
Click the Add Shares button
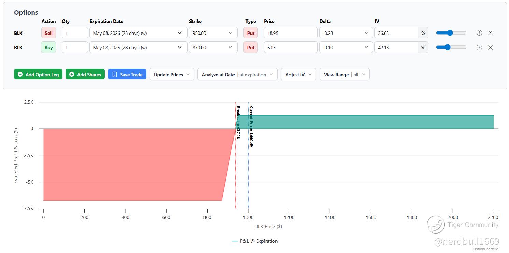click(85, 75)
